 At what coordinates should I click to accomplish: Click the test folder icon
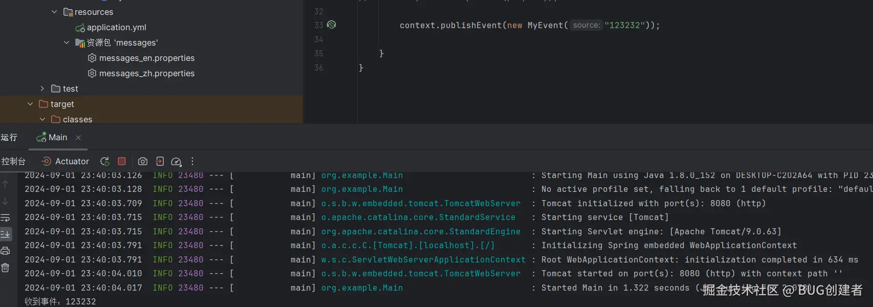tap(56, 89)
